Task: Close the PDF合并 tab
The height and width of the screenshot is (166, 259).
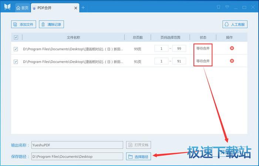Action: pyautogui.click(x=75, y=8)
